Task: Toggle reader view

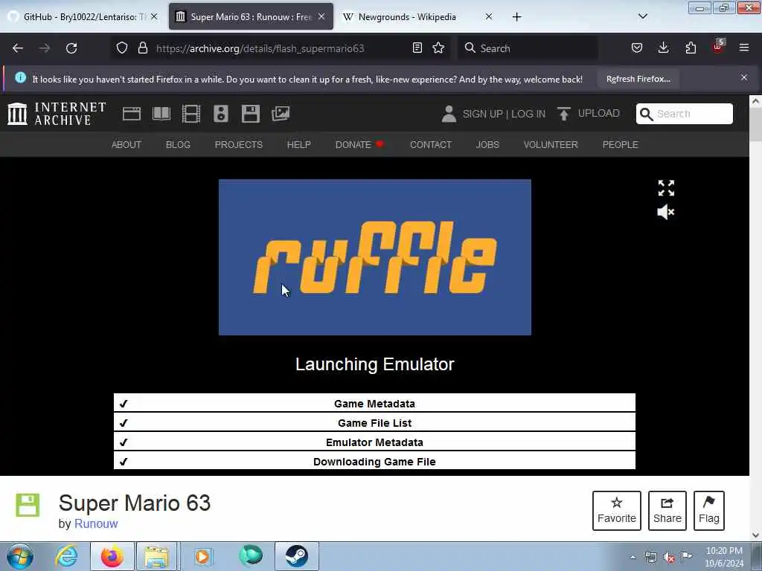Action: click(x=417, y=48)
